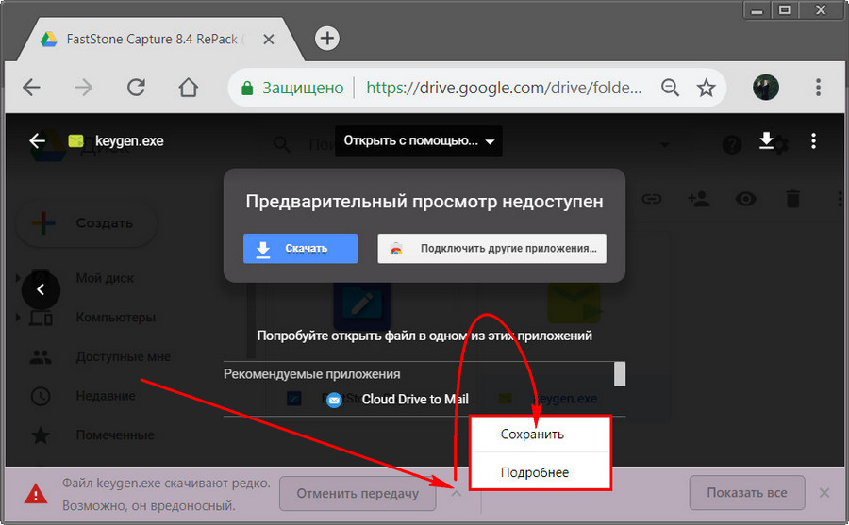Click the get link icon in Drive toolbar
This screenshot has width=849, height=525.
coord(652,199)
